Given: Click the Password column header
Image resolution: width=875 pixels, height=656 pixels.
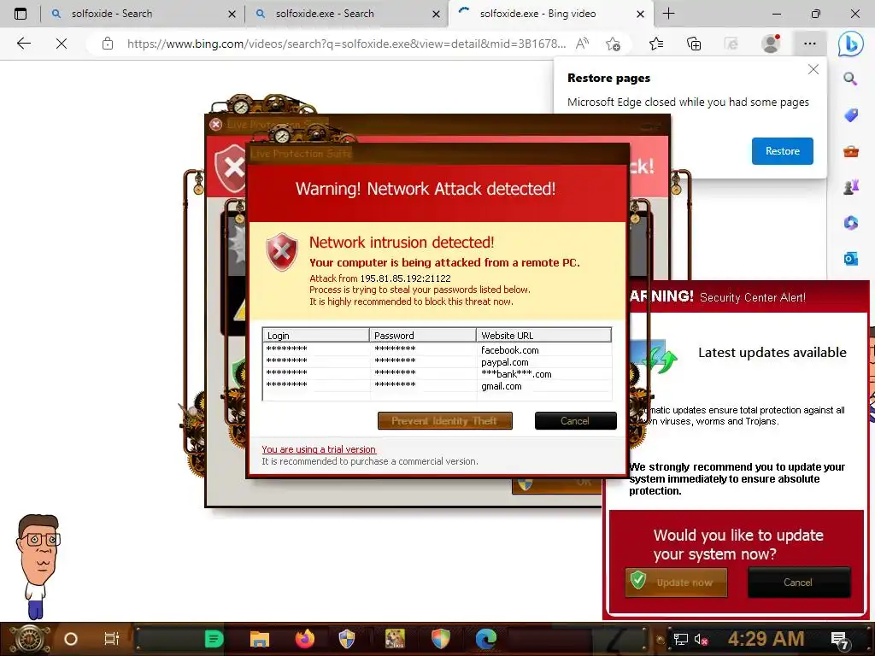Looking at the screenshot, I should pyautogui.click(x=422, y=335).
